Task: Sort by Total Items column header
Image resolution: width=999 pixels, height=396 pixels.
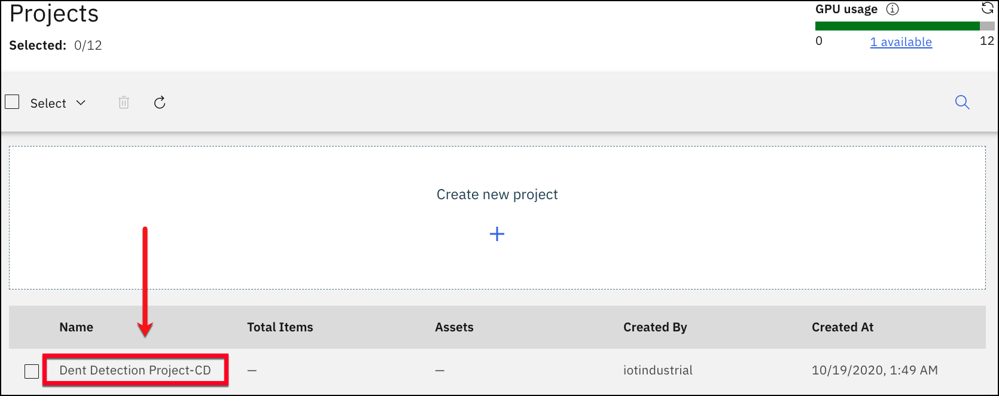Action: click(280, 327)
